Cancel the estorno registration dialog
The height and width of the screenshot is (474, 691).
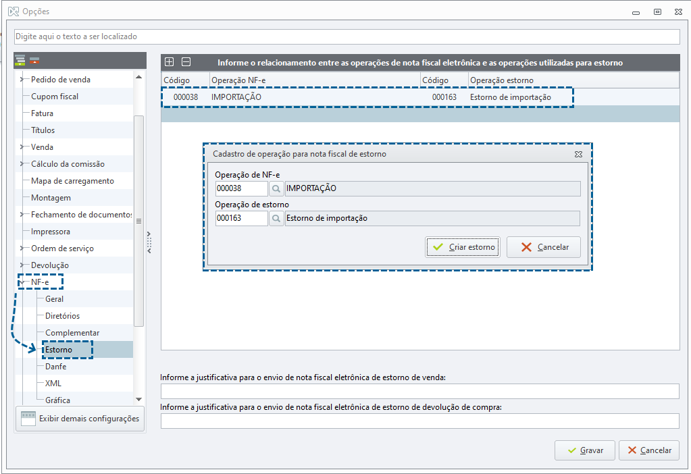[x=544, y=247]
